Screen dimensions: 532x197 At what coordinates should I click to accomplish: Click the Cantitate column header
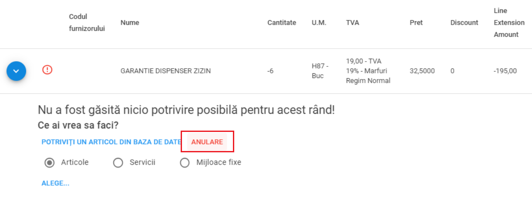coord(282,23)
